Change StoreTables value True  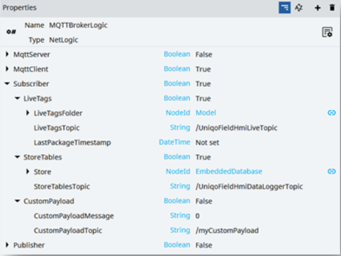tap(203, 157)
